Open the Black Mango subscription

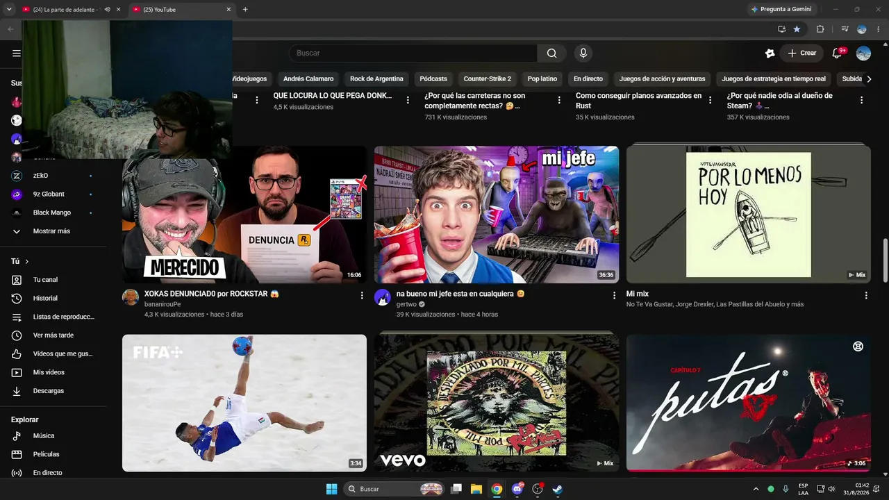tap(52, 212)
